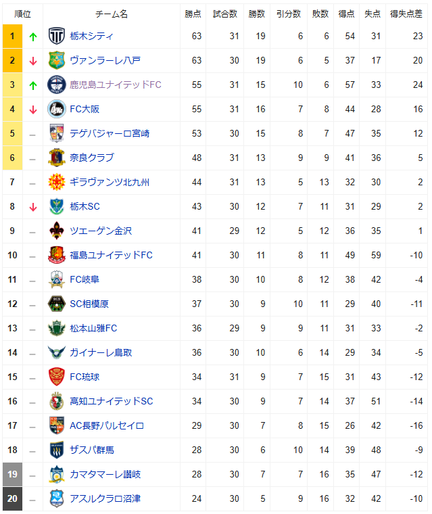
Task: Click the 奈良クラブ team crest
Action: (57, 158)
